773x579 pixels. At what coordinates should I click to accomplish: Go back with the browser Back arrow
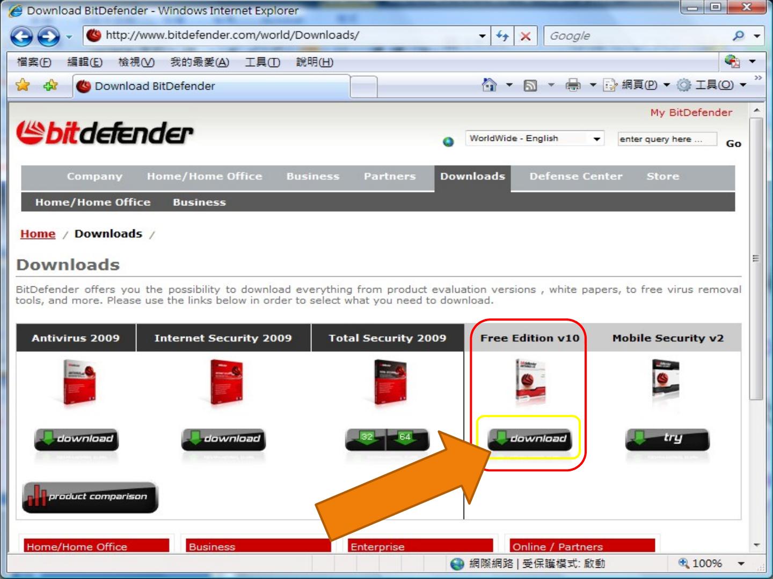22,36
